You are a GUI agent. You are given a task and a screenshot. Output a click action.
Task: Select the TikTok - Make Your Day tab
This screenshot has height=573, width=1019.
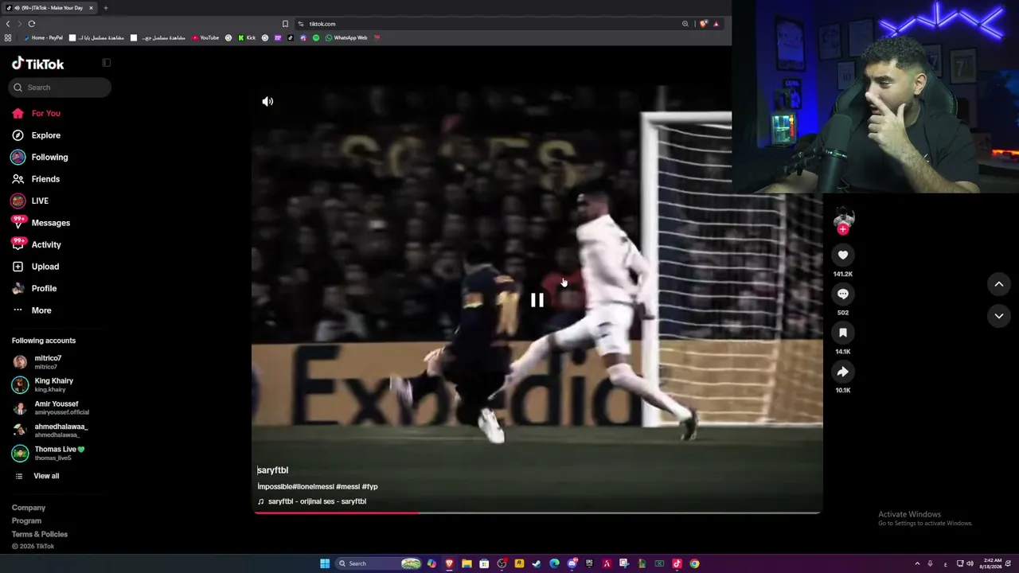pyautogui.click(x=49, y=8)
